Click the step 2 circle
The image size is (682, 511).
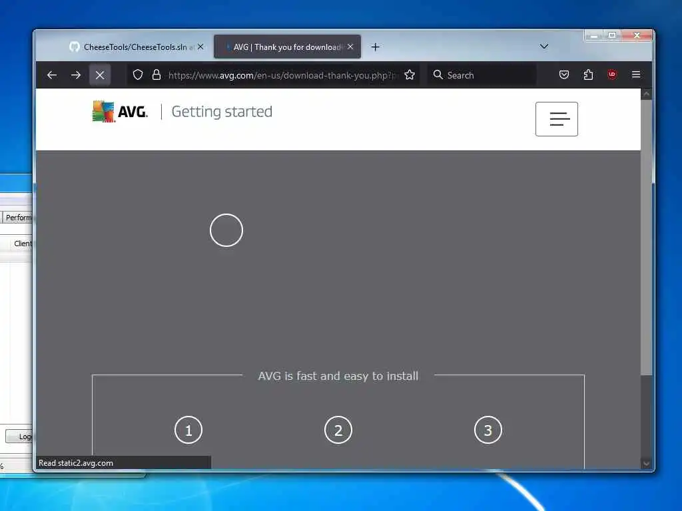click(338, 430)
